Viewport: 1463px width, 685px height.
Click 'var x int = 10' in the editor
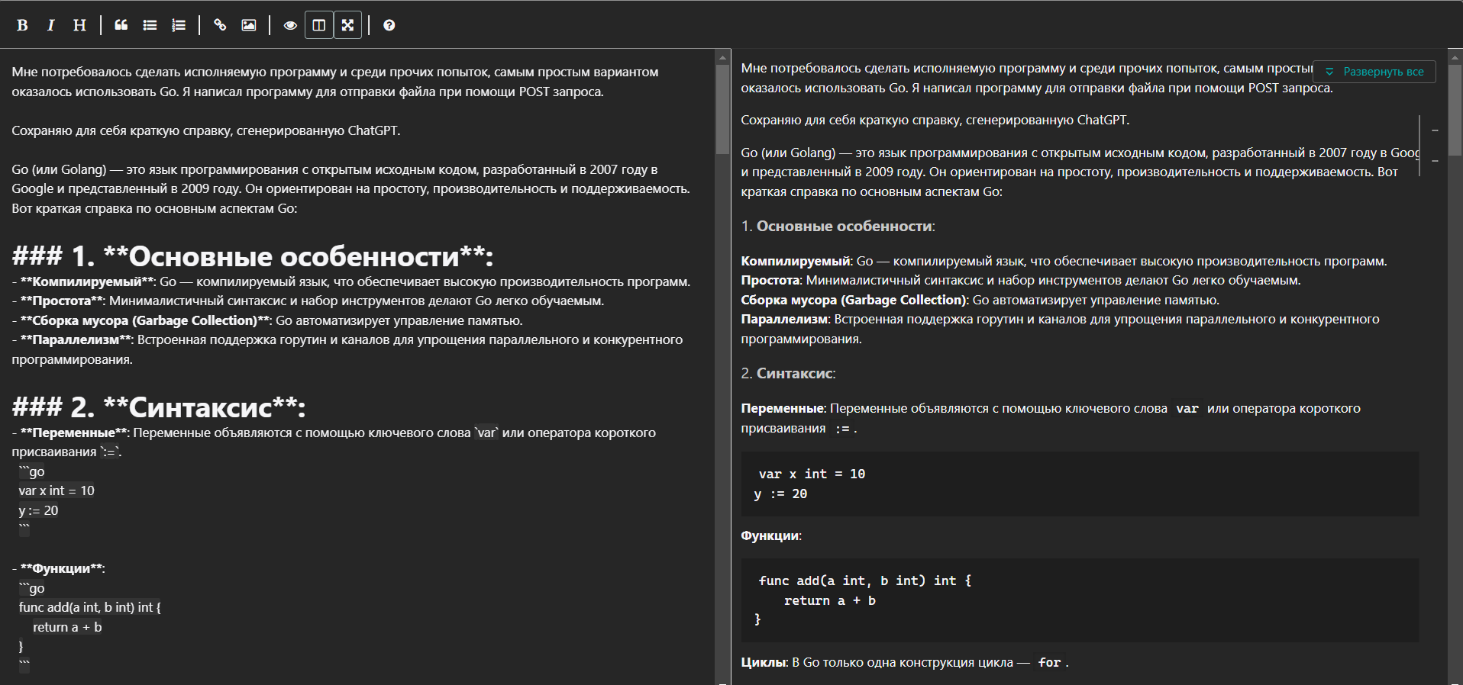[x=57, y=490]
